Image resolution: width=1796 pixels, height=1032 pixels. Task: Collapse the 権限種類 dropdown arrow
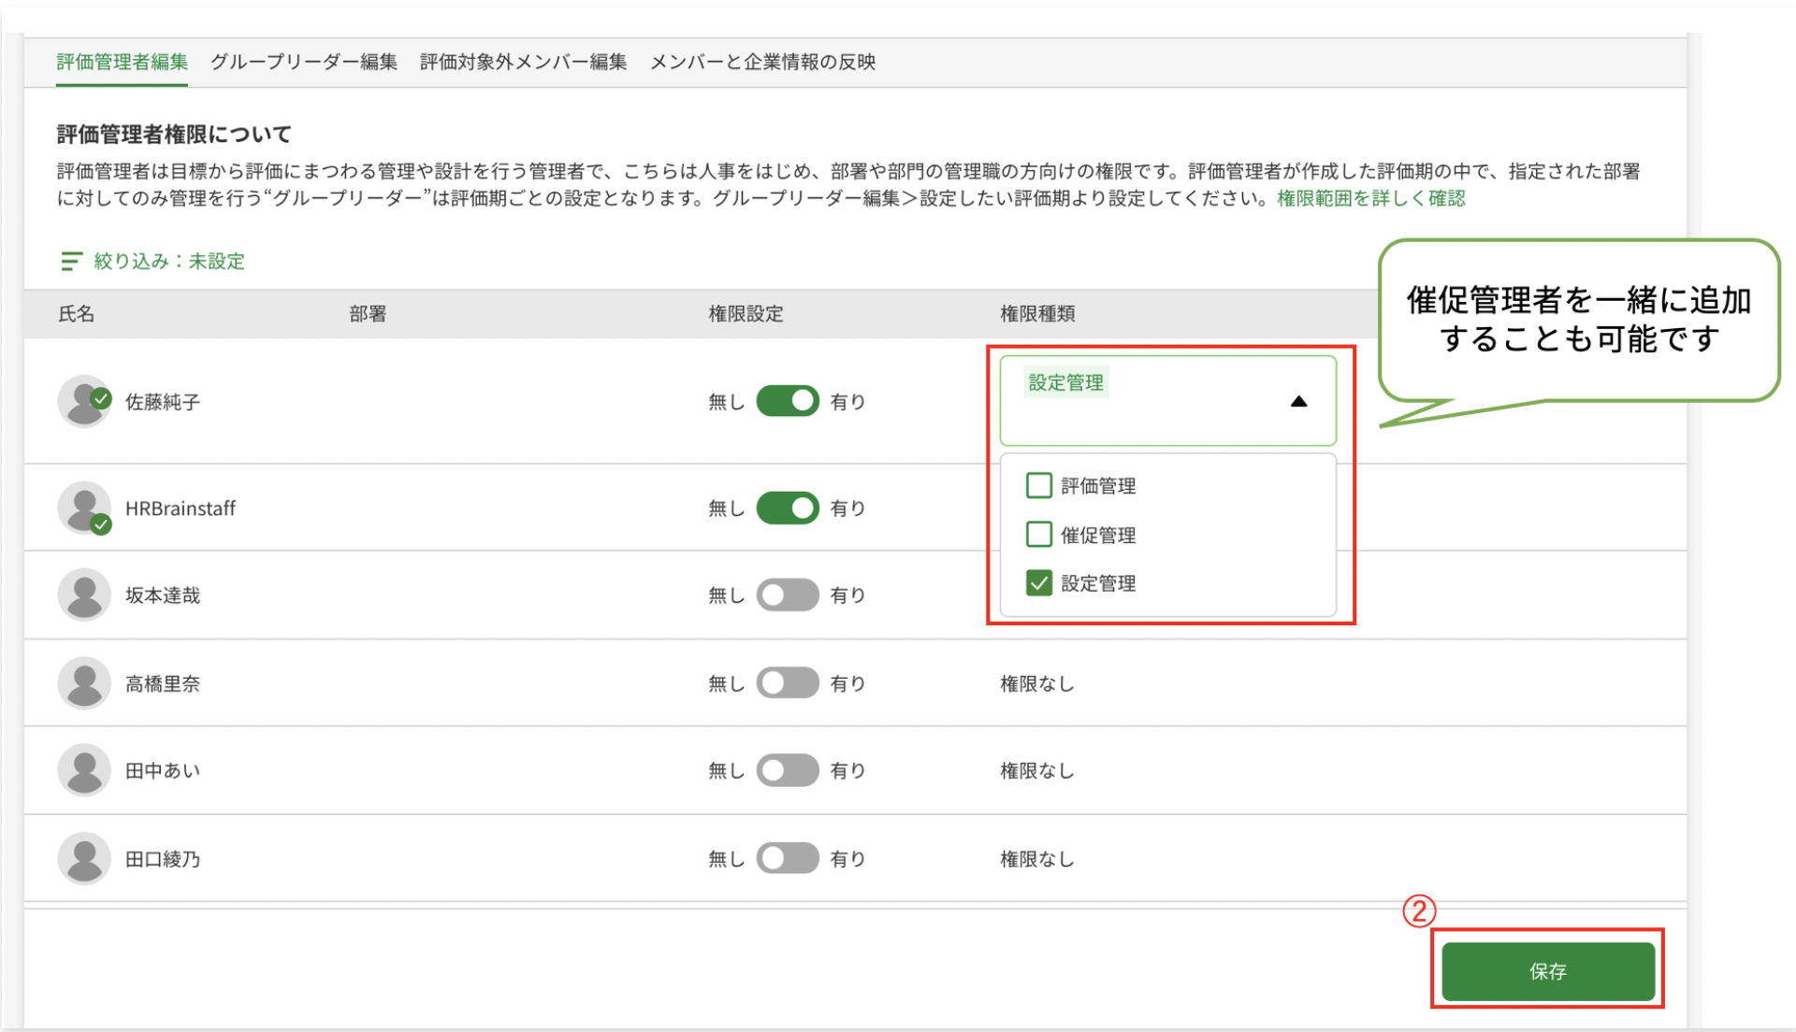click(1298, 402)
